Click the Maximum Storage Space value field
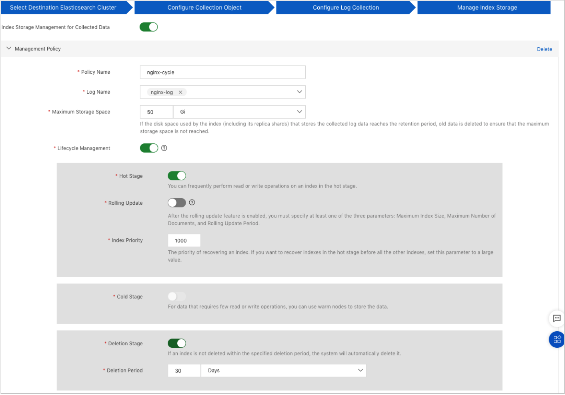The height and width of the screenshot is (395, 565). tap(156, 112)
